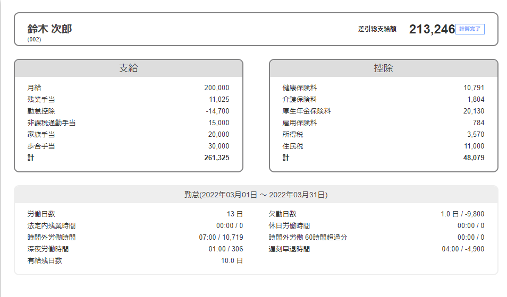Click the 差引総支給額 label

377,29
